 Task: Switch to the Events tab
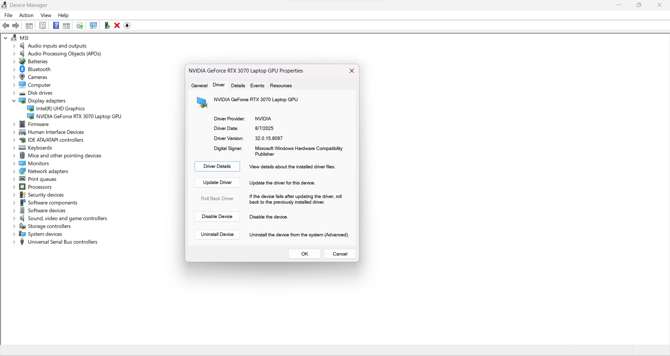point(257,86)
